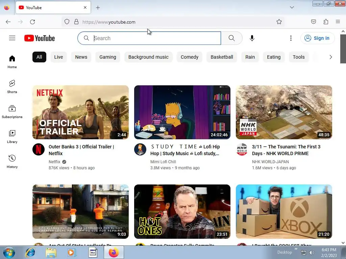Select the Basketball filter chip
Screen dimensions: 346x259
tap(222, 57)
